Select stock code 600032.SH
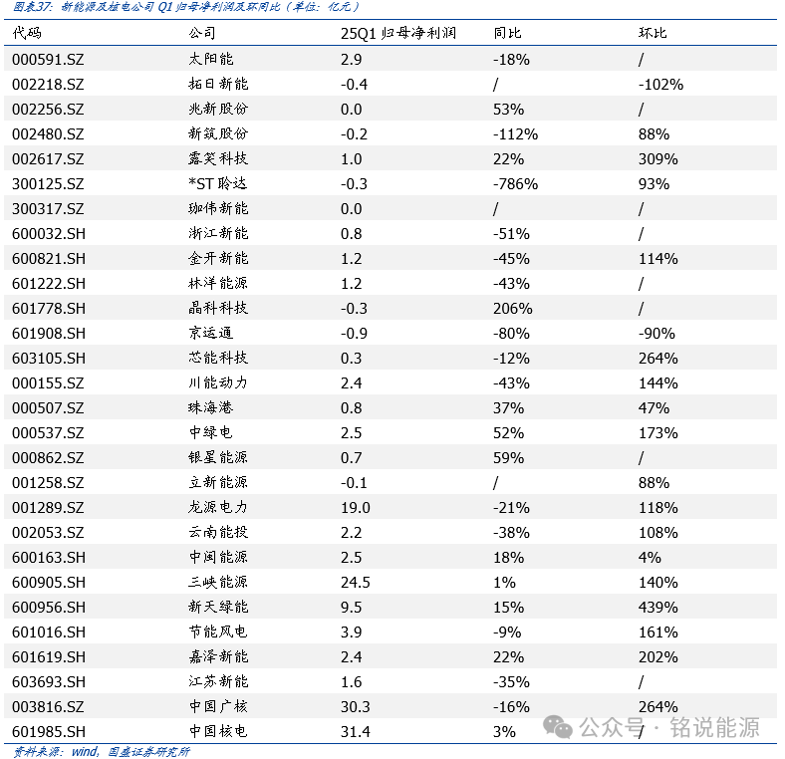 coord(49,234)
